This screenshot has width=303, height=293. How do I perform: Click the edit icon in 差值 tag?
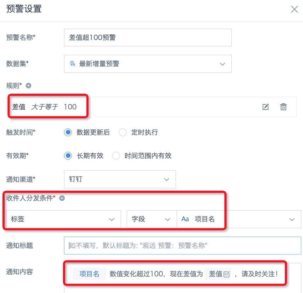[x=227, y=274]
